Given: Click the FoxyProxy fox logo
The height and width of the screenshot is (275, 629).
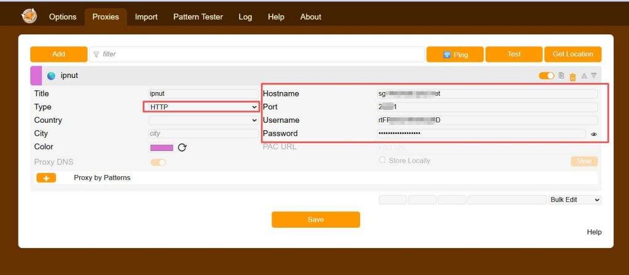Looking at the screenshot, I should click(29, 16).
